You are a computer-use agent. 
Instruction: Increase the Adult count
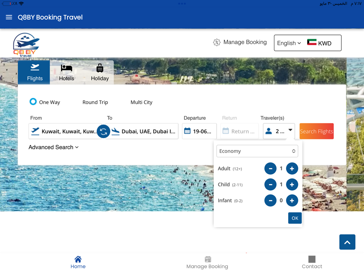292,169
